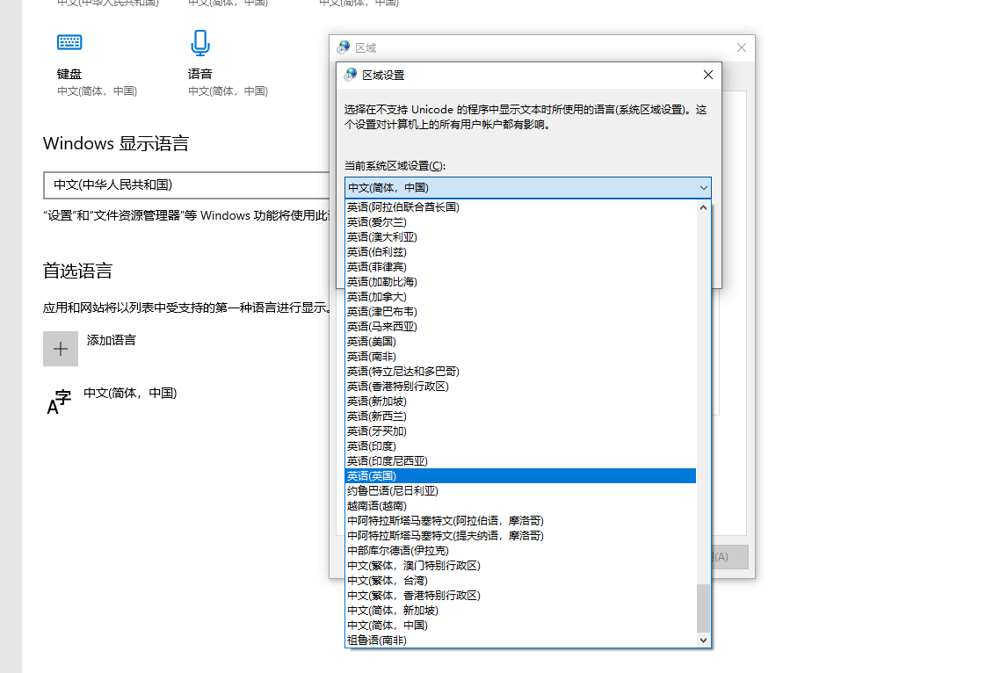Screen dimensions: 993x673
Task: Choose 英语(特立尼达和多巴哥) from list
Action: coord(520,372)
